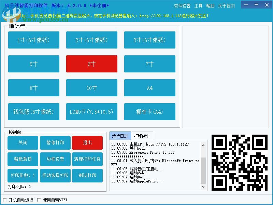273x205 pixels.
Task: Clear print jobs with 清理打印任务
Action: 87,159
